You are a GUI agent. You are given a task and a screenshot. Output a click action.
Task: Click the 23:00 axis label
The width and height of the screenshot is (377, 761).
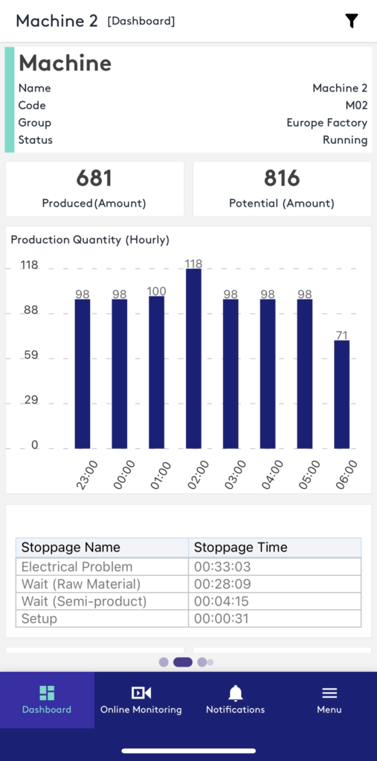88,475
